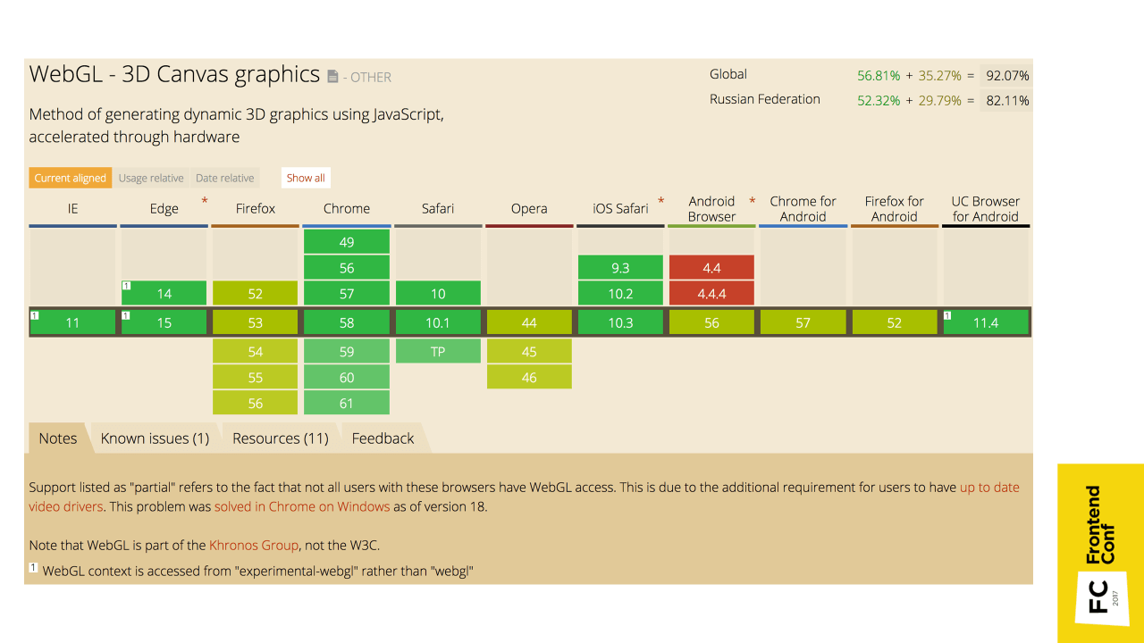
Task: Select the Chrome 49 version cell
Action: 347,242
